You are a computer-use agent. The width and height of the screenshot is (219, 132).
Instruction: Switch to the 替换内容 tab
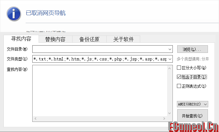click(55, 39)
